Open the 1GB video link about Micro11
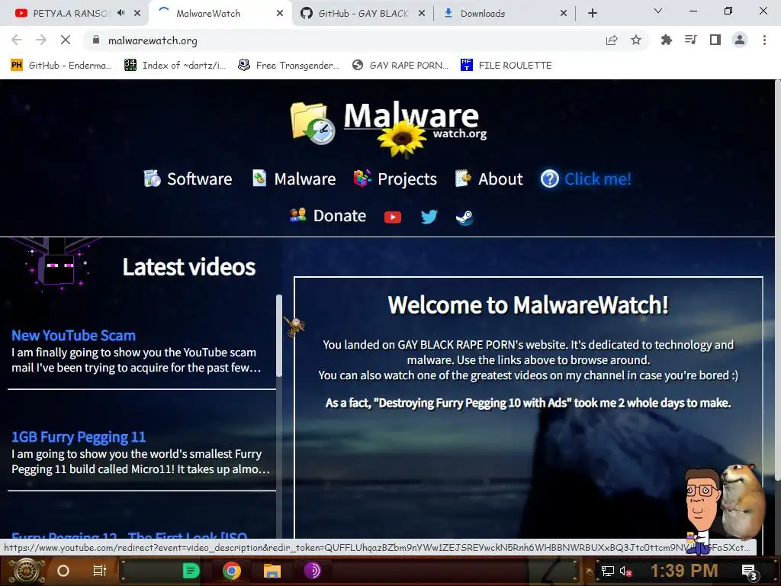The height and width of the screenshot is (586, 781). tap(79, 437)
